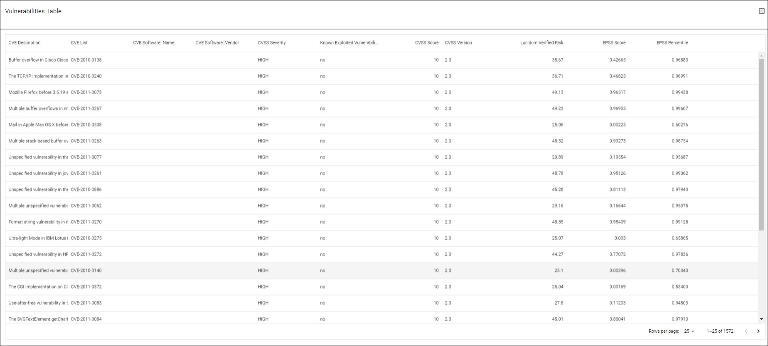This screenshot has height=346, width=768.
Task: Select CVE-2010-0140 cell
Action: point(86,270)
